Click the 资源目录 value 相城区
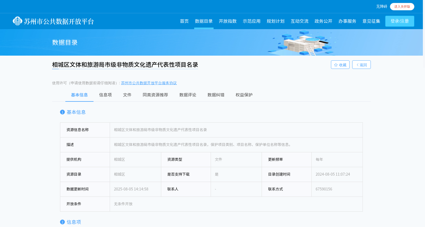Image resolution: width=425 pixels, height=227 pixels. coord(119,174)
